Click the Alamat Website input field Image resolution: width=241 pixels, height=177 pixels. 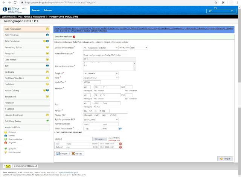(x=101, y=124)
